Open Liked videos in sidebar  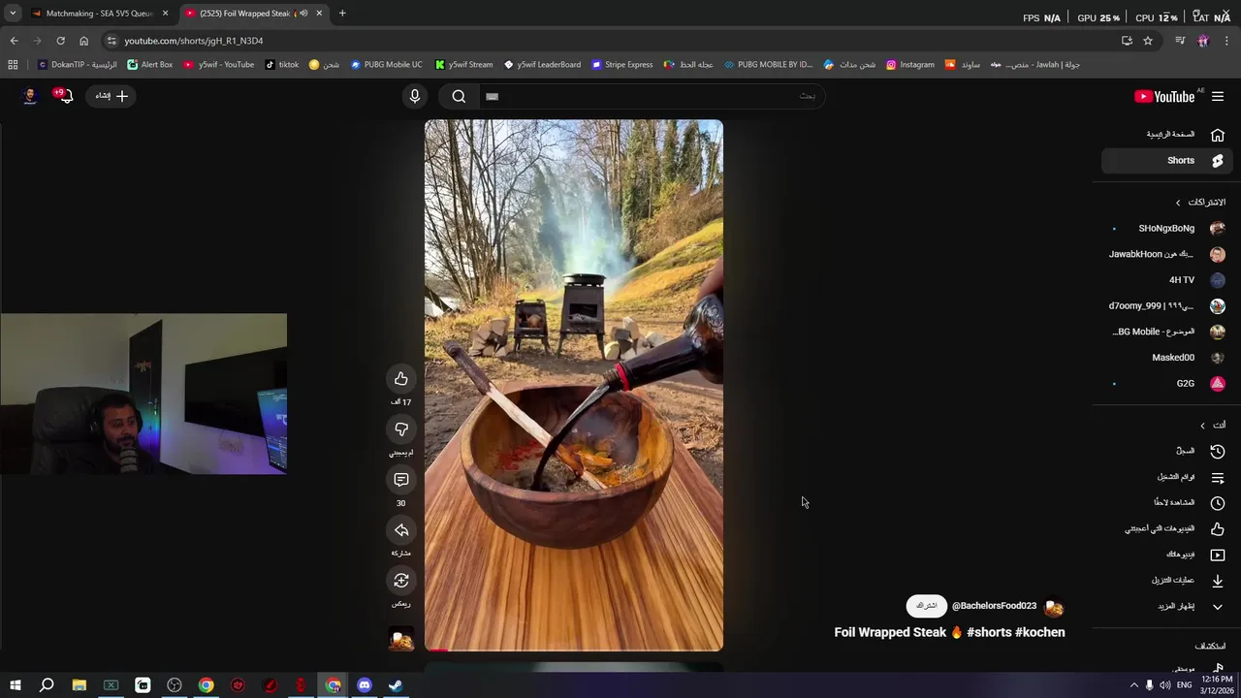[x=1167, y=529]
